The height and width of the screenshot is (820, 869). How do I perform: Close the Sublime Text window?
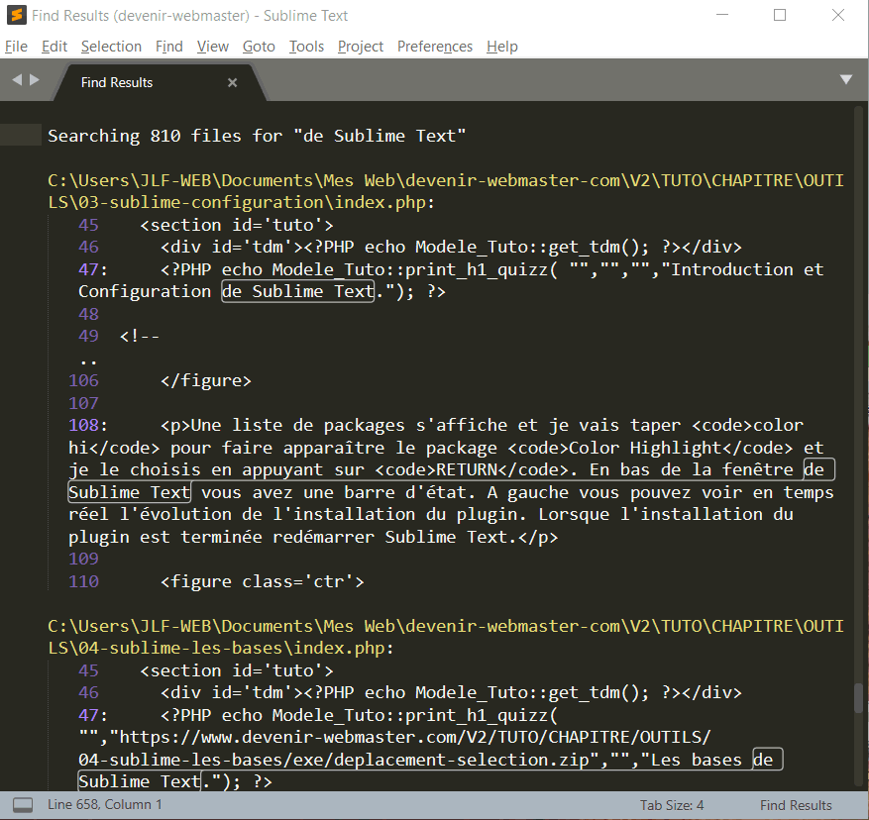coord(838,15)
